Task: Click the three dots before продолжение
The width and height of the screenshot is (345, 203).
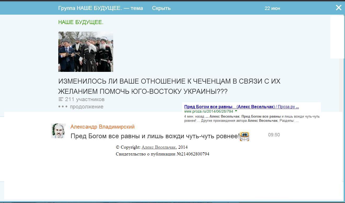Action: click(63, 107)
